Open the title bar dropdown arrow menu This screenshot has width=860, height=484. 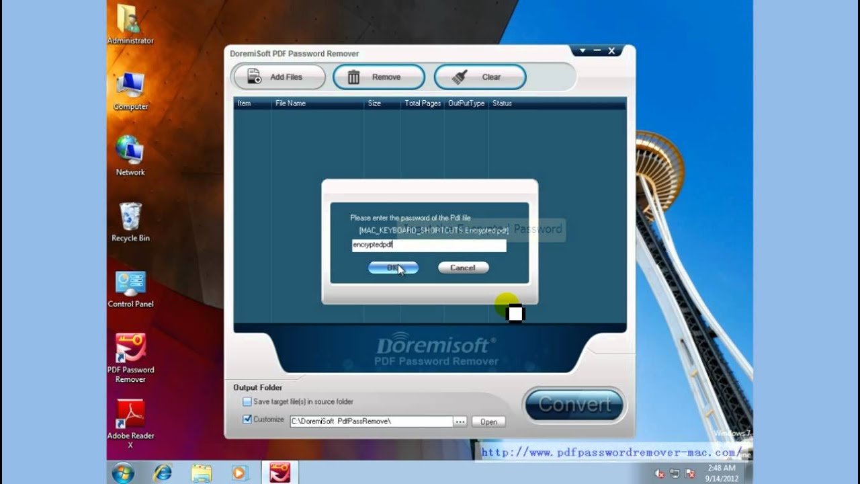(583, 50)
